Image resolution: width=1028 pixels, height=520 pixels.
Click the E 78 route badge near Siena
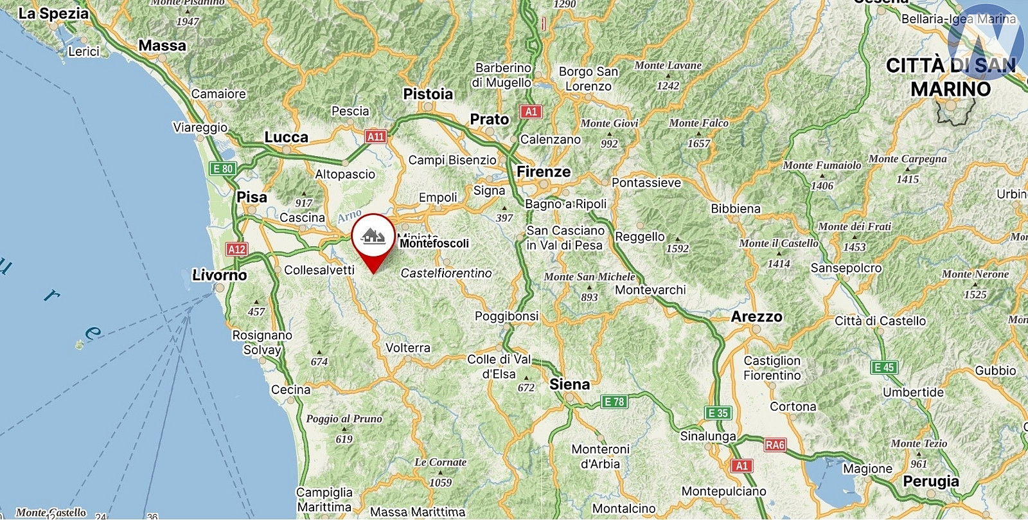tap(614, 402)
